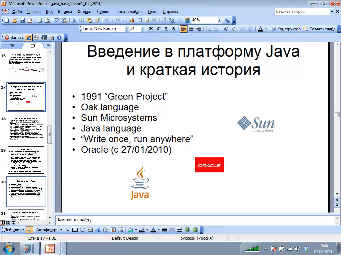Align text right
Screen dimensions: 341x255
pos(198,29)
